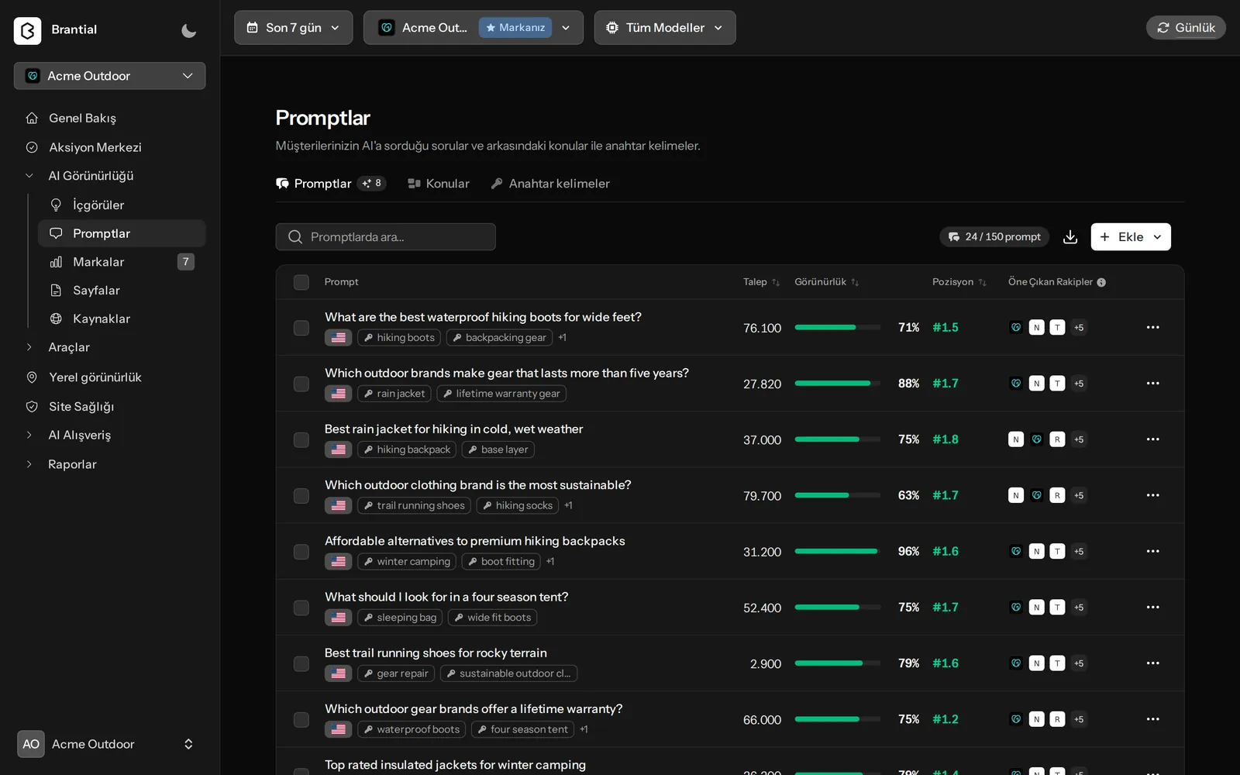Toggle dark mode moon icon
Viewport: 1240px width, 775px height.
tap(188, 30)
